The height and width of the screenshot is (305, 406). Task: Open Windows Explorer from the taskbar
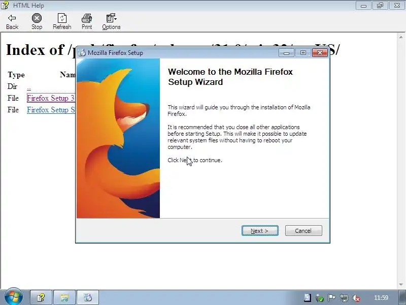pos(64,297)
